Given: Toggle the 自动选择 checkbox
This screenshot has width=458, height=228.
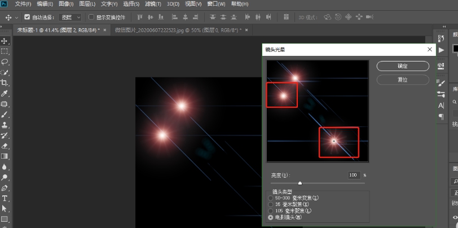Looking at the screenshot, I should coord(27,17).
